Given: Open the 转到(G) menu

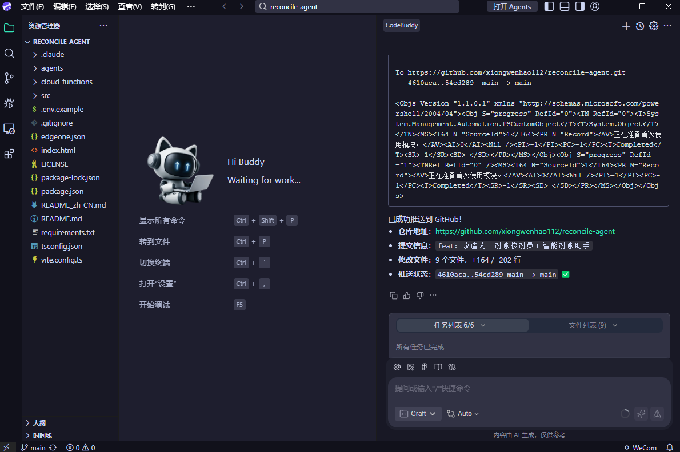Looking at the screenshot, I should tap(163, 6).
